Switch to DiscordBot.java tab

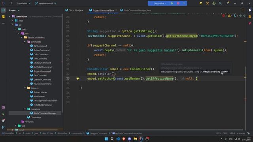[74, 10]
